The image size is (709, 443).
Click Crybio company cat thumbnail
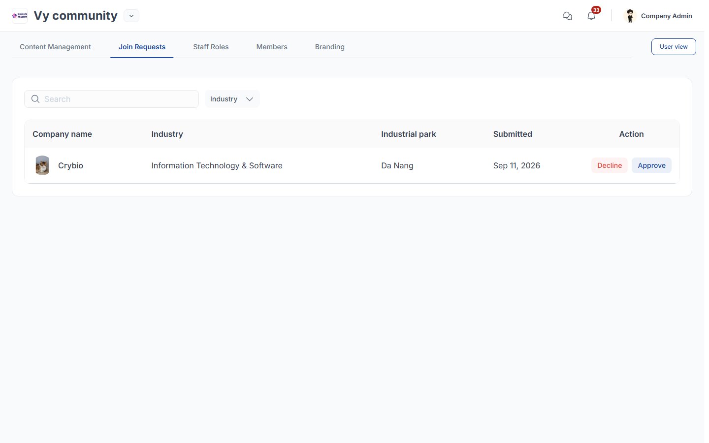[x=42, y=165]
